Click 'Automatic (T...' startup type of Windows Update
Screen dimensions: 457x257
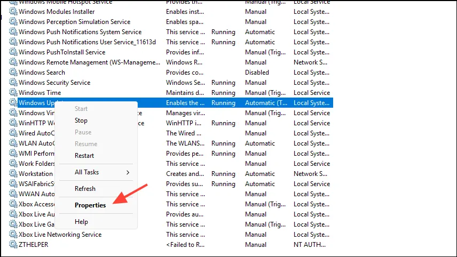tap(266, 103)
